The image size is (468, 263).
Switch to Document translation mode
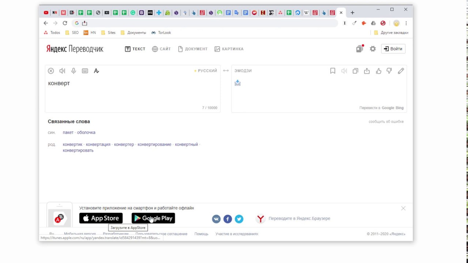pos(193,49)
